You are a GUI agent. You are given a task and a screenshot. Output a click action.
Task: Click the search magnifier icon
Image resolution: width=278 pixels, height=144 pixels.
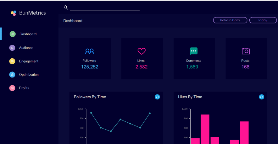(x=66, y=7)
